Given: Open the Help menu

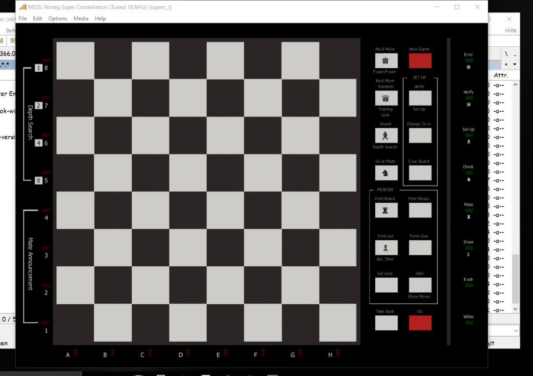Looking at the screenshot, I should [x=100, y=19].
